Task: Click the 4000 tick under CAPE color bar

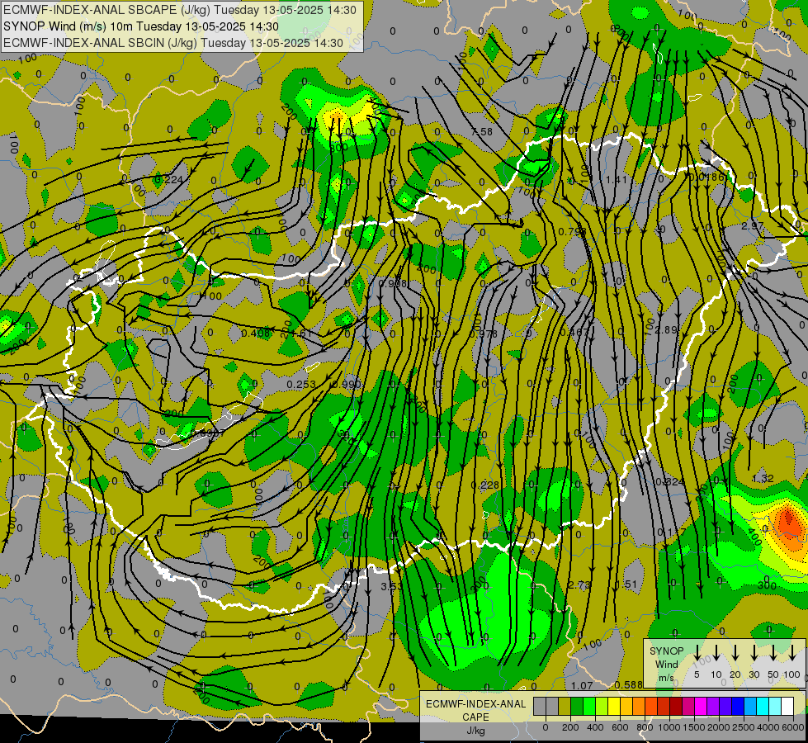Action: click(768, 727)
